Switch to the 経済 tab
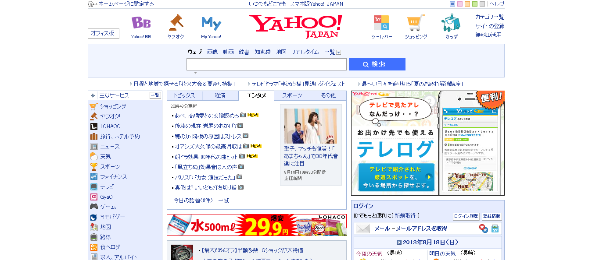 220,95
